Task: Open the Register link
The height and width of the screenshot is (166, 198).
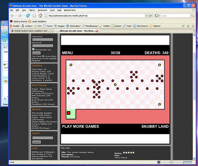Action: [36, 61]
